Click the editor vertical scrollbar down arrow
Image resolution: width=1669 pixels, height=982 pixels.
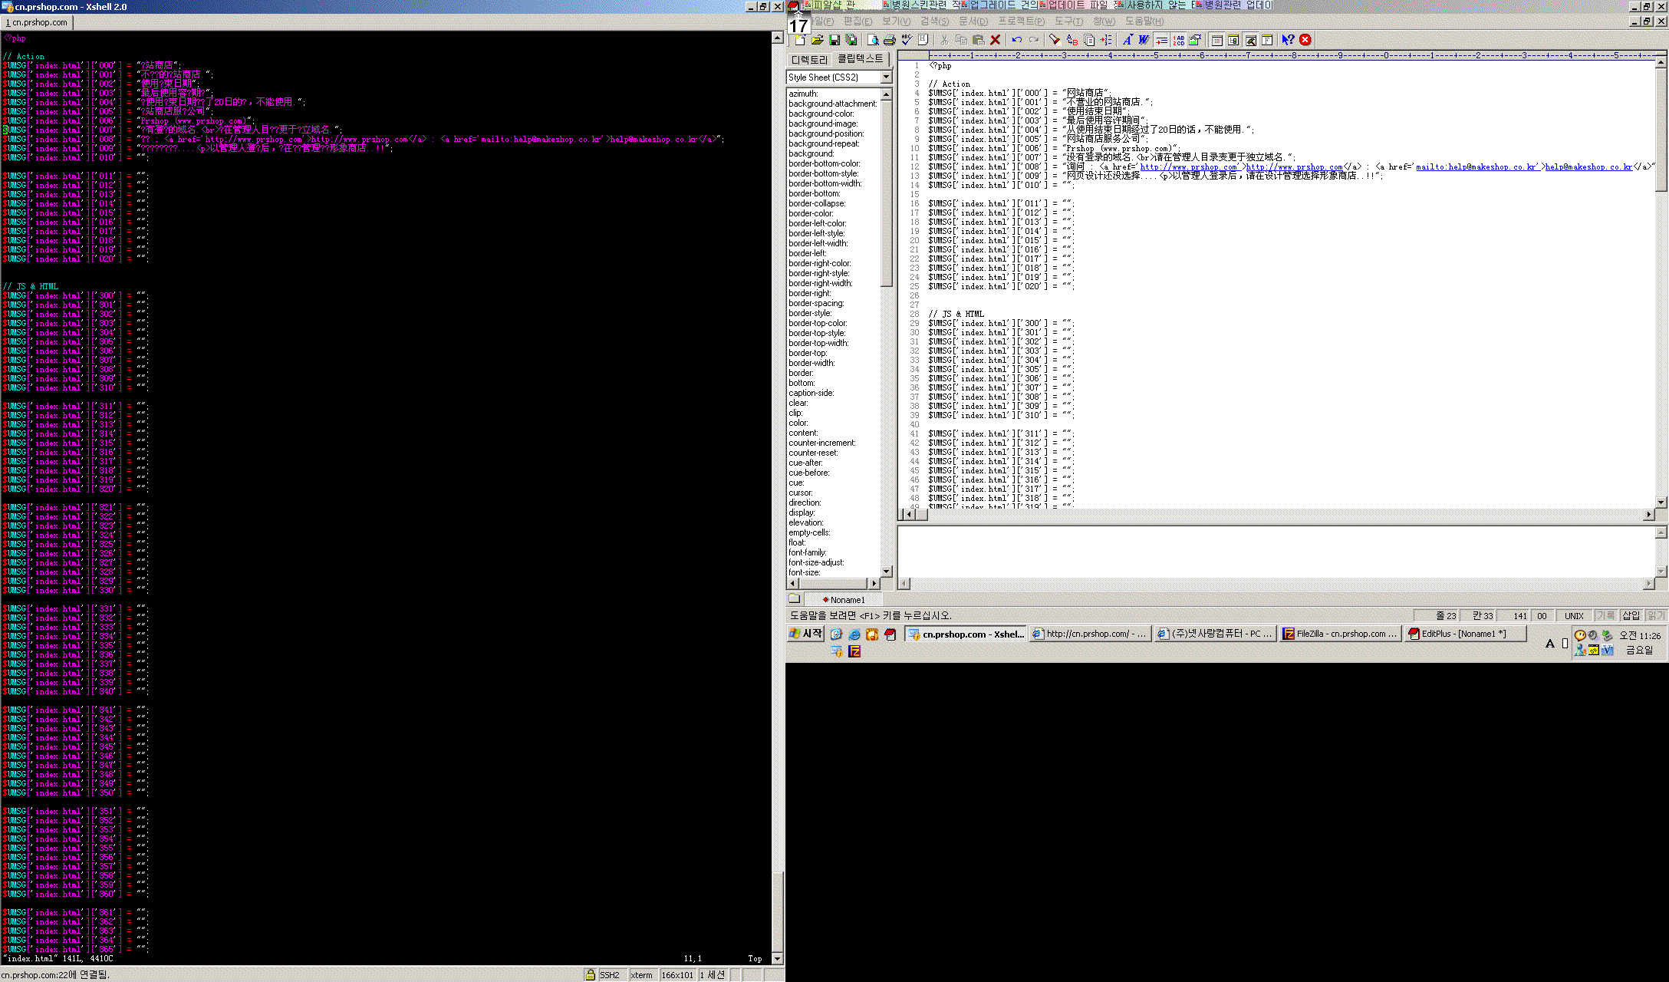(1661, 503)
